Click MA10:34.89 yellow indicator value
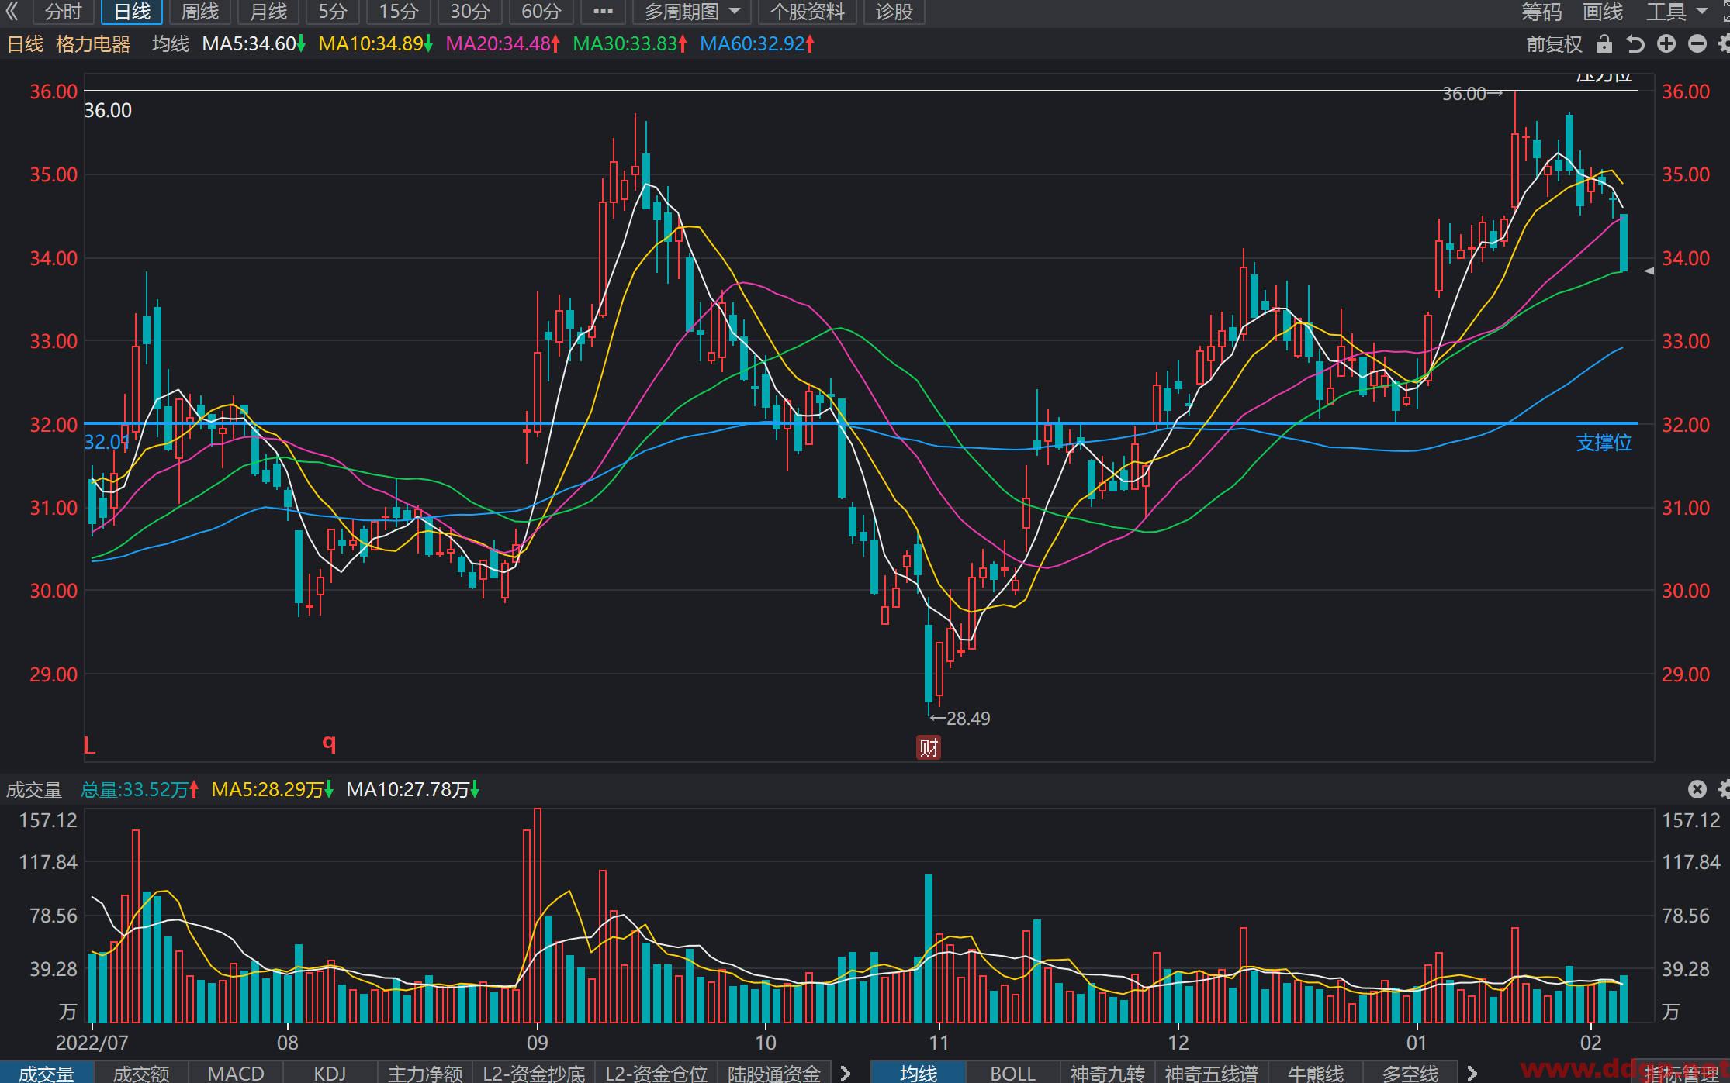The height and width of the screenshot is (1083, 1730). pyautogui.click(x=375, y=43)
